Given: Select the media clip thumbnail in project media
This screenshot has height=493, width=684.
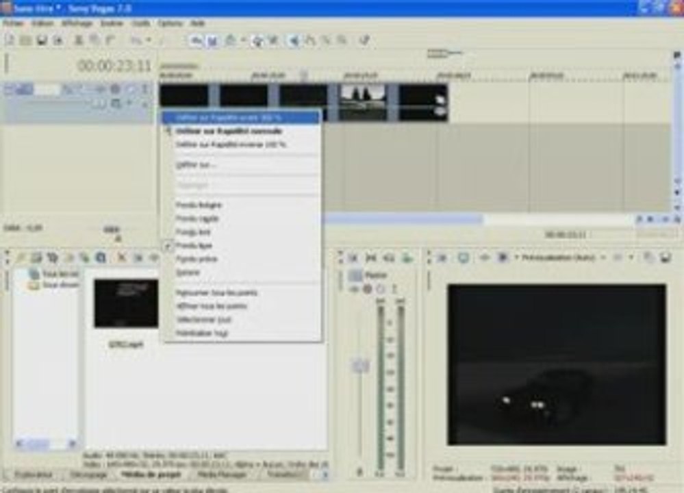Looking at the screenshot, I should 127,304.
